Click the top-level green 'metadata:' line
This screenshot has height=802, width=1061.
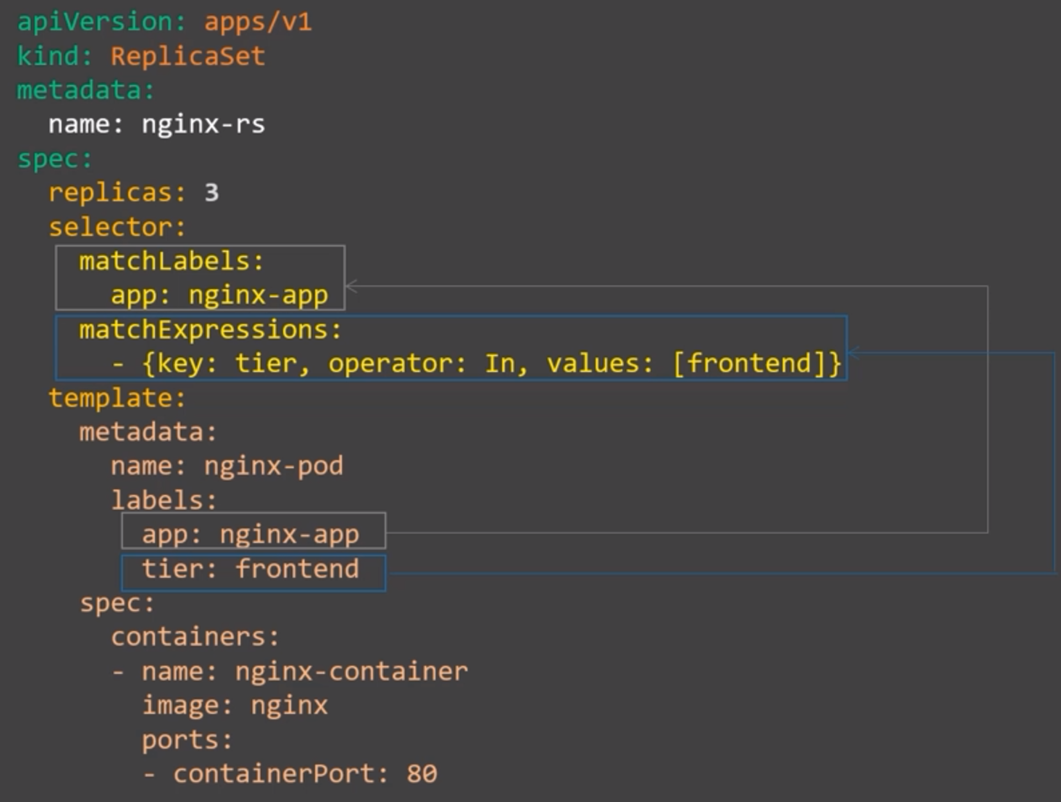coord(86,91)
